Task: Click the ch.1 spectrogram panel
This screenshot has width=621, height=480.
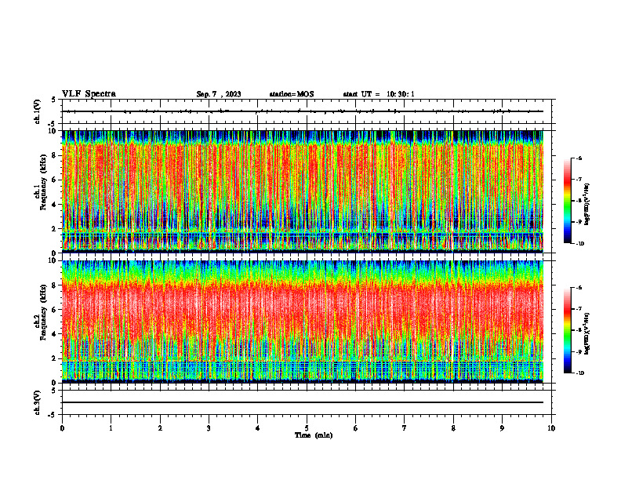Action: coord(303,191)
